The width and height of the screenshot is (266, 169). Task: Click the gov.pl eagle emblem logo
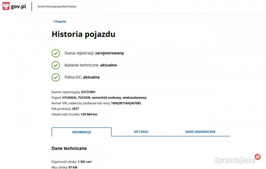click(6, 6)
